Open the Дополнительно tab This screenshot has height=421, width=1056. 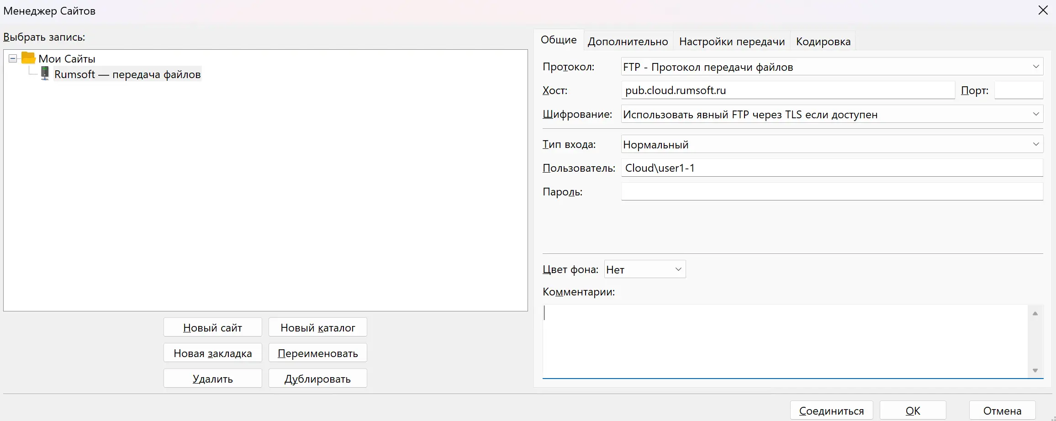coord(628,42)
